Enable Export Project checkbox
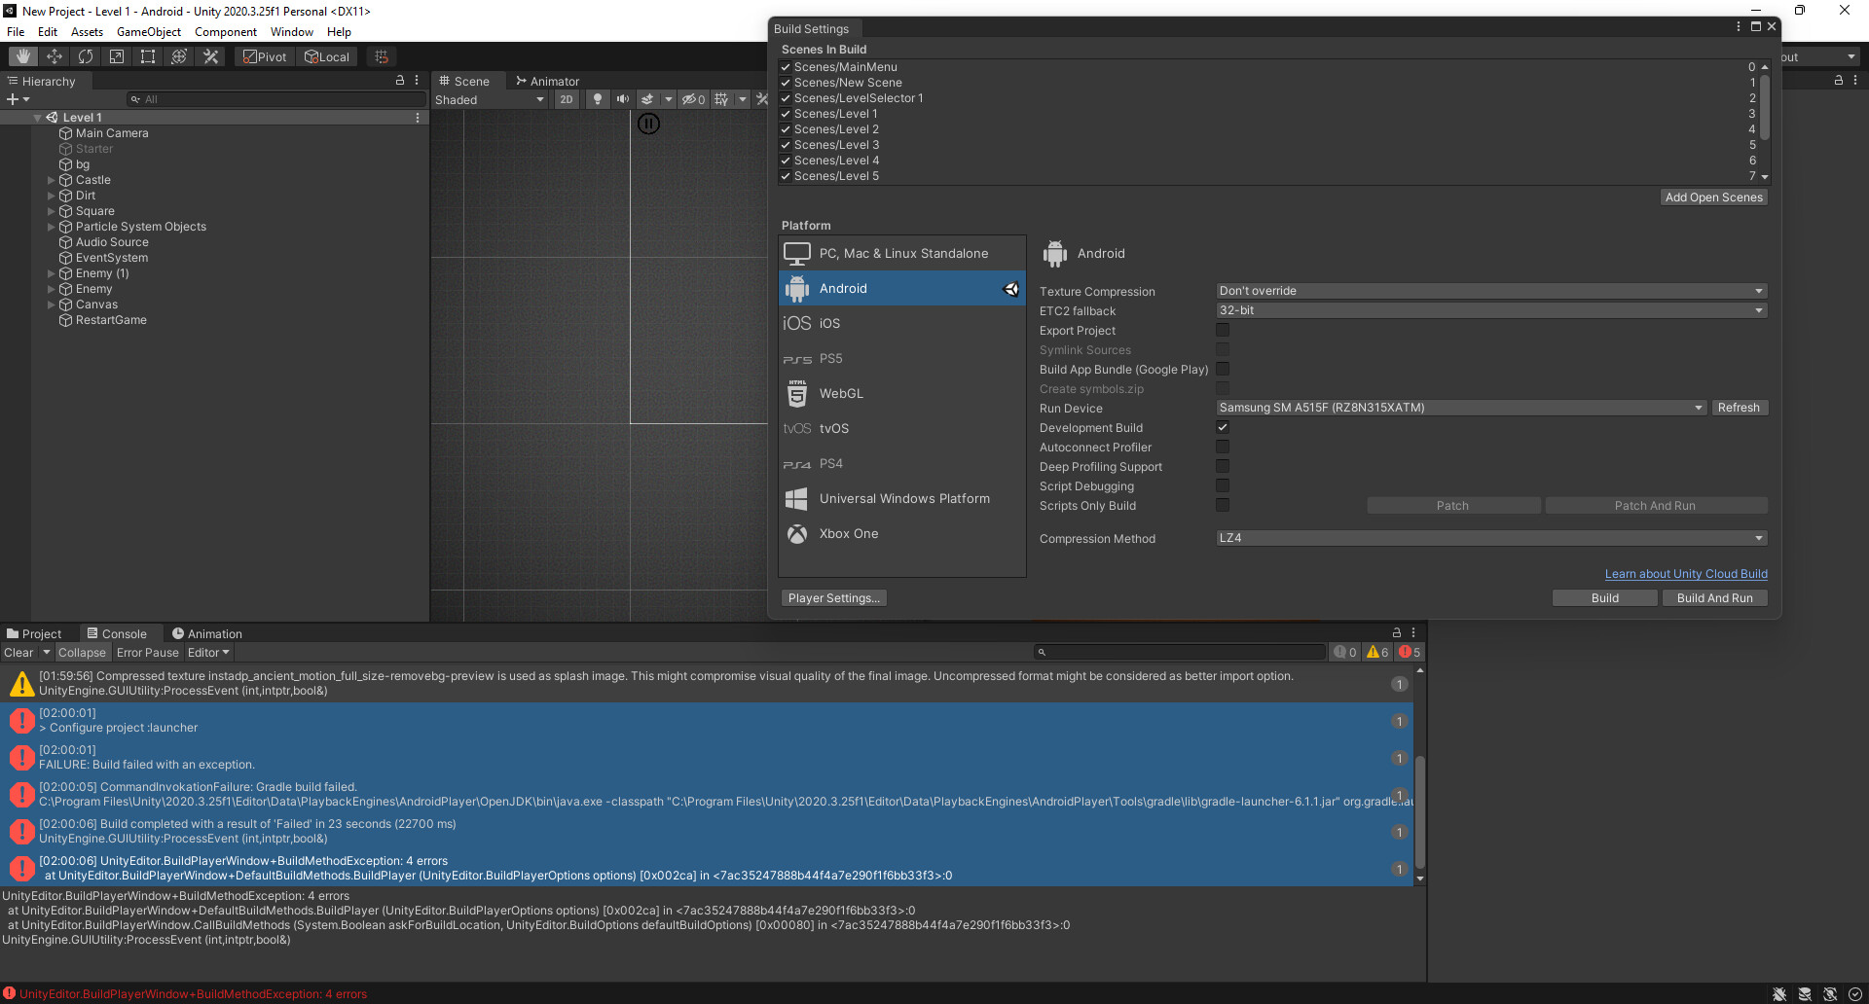Screen dimensions: 1869x1004 pos(1223,330)
